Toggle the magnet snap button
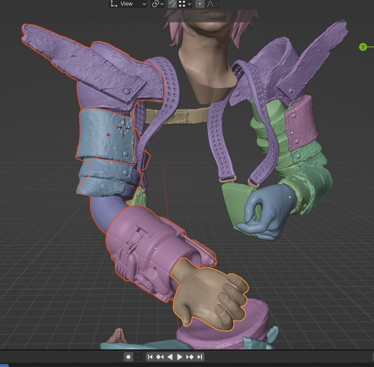Screen dimensions: 374x367 (x=172, y=4)
